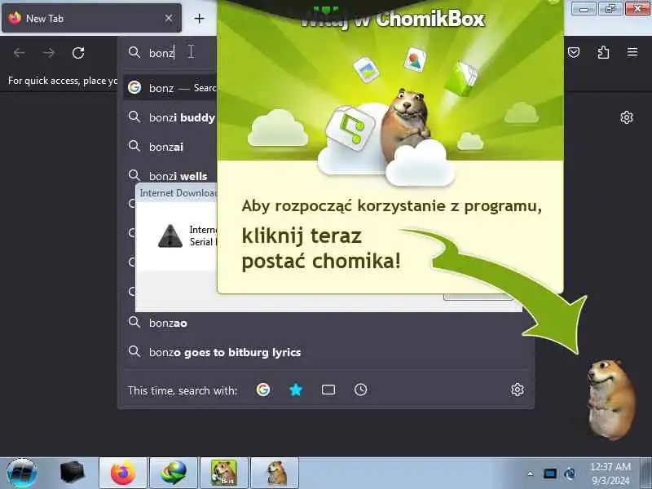Open the Extensions puzzle-piece icon
This screenshot has height=489, width=652.
(603, 52)
